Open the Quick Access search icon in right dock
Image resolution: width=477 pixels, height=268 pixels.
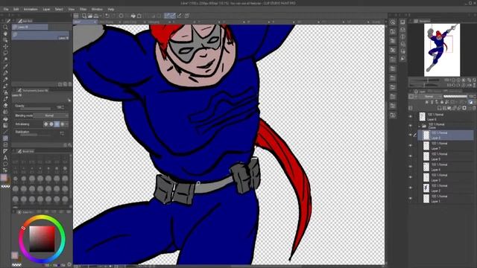[x=393, y=22]
